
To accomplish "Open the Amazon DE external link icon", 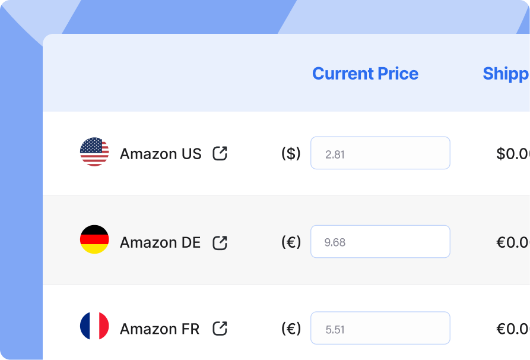I will pos(220,242).
